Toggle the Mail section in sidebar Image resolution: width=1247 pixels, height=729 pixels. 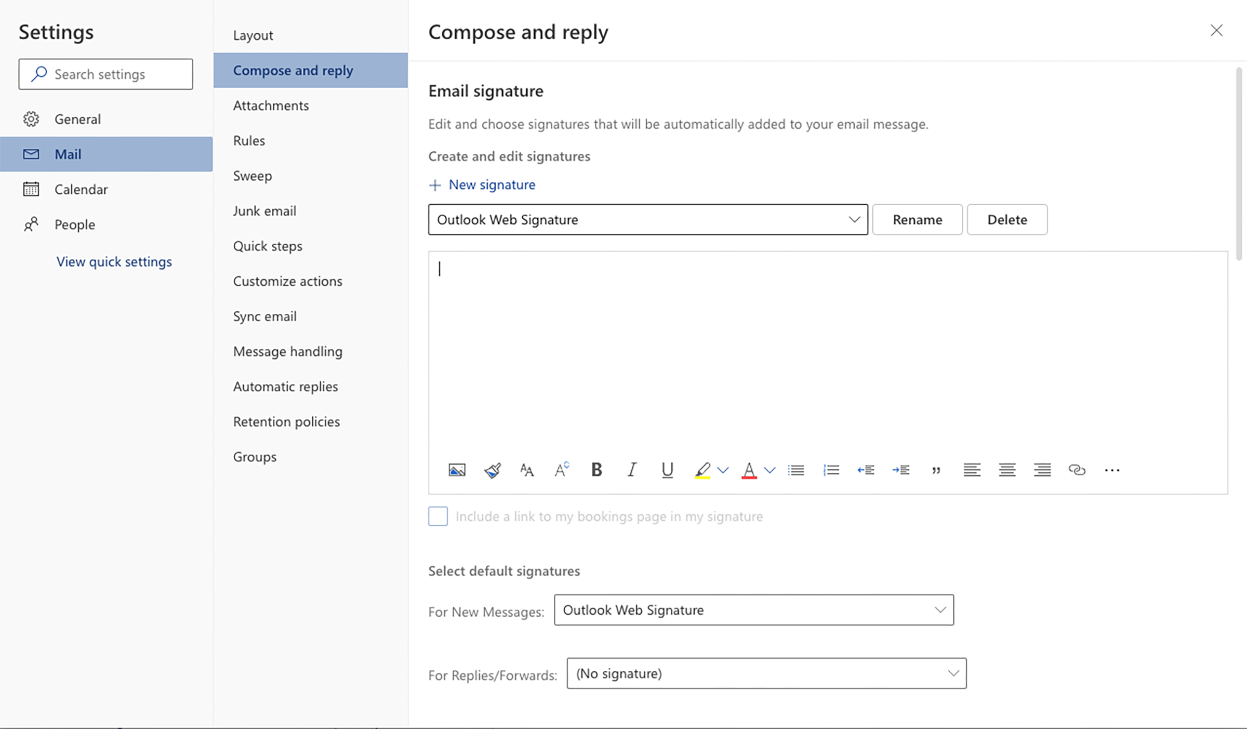[67, 154]
